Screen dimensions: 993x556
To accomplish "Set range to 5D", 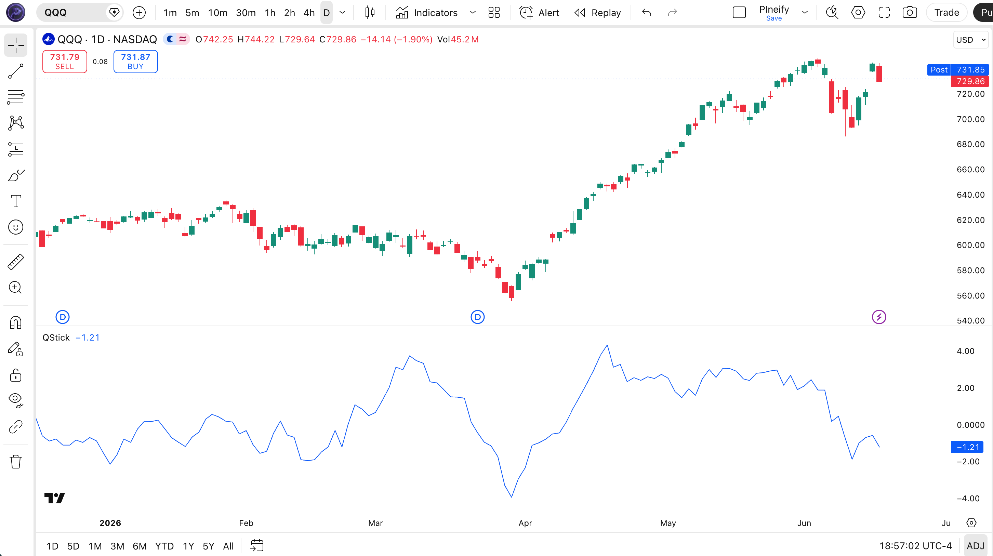I will click(x=73, y=546).
